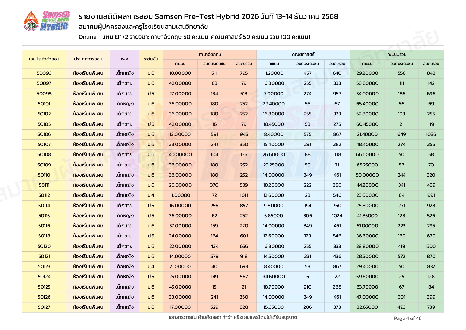
Task: Select exam ID 50096 cell
Action: click(44, 73)
